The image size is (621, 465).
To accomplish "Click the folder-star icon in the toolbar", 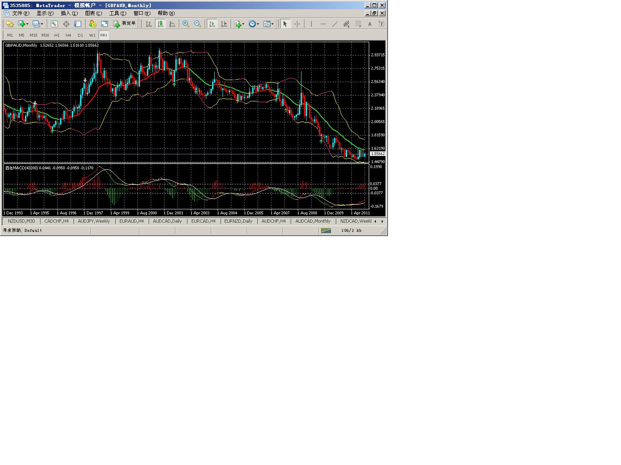I will pos(10,24).
